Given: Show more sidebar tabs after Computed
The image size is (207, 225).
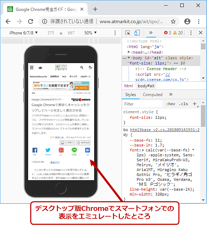Looking at the screenshot, I should (171, 94).
